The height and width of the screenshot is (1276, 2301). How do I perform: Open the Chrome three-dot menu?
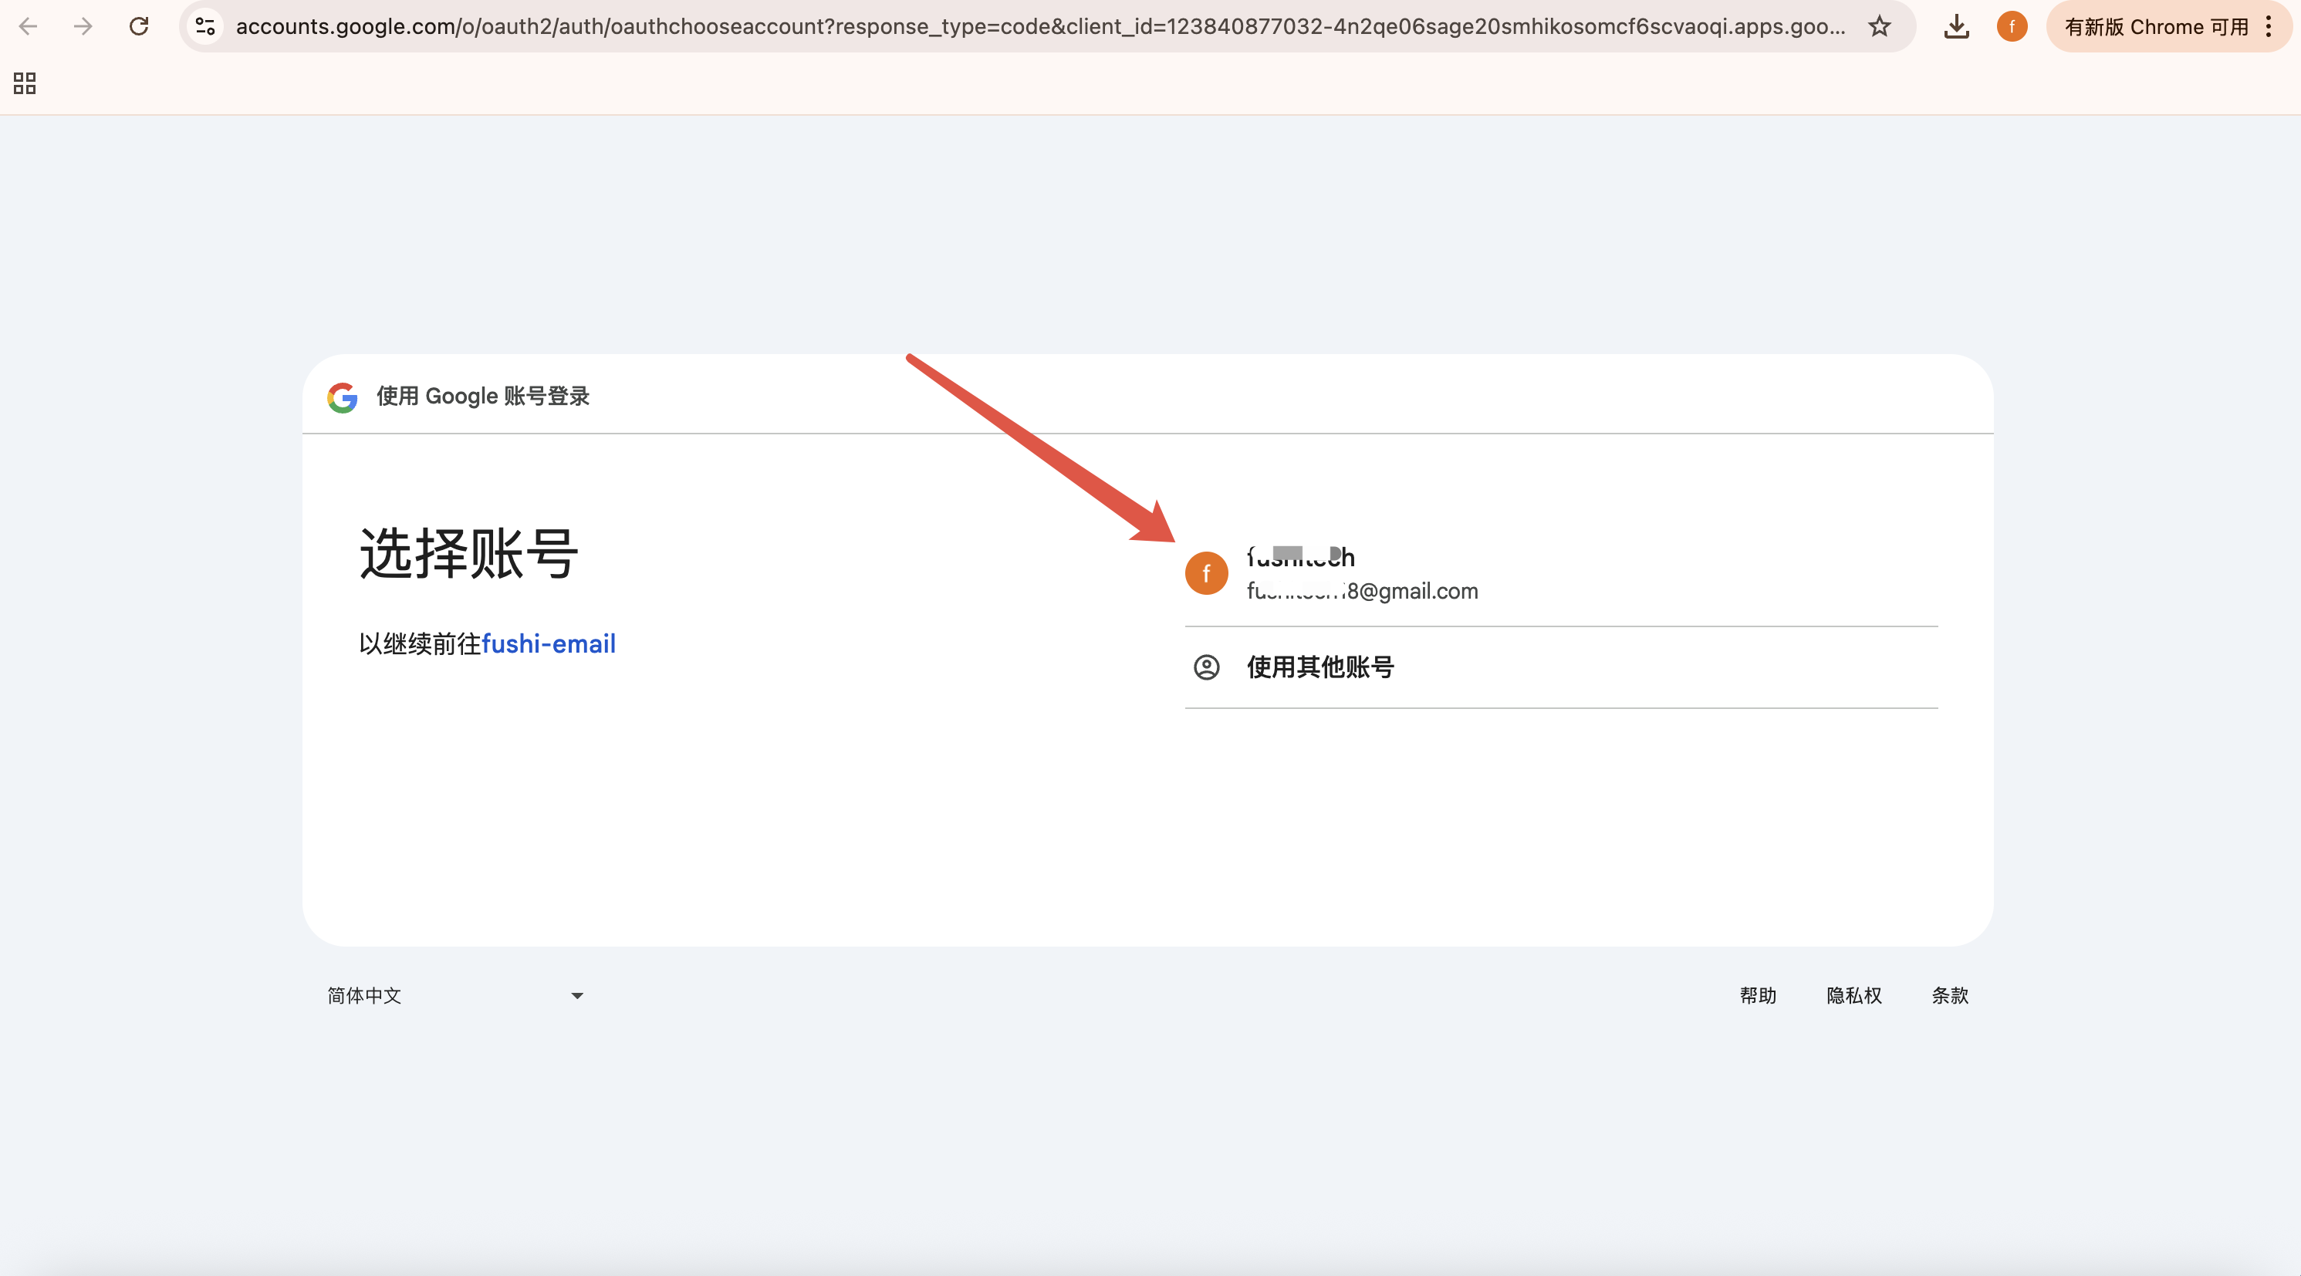tap(2269, 26)
